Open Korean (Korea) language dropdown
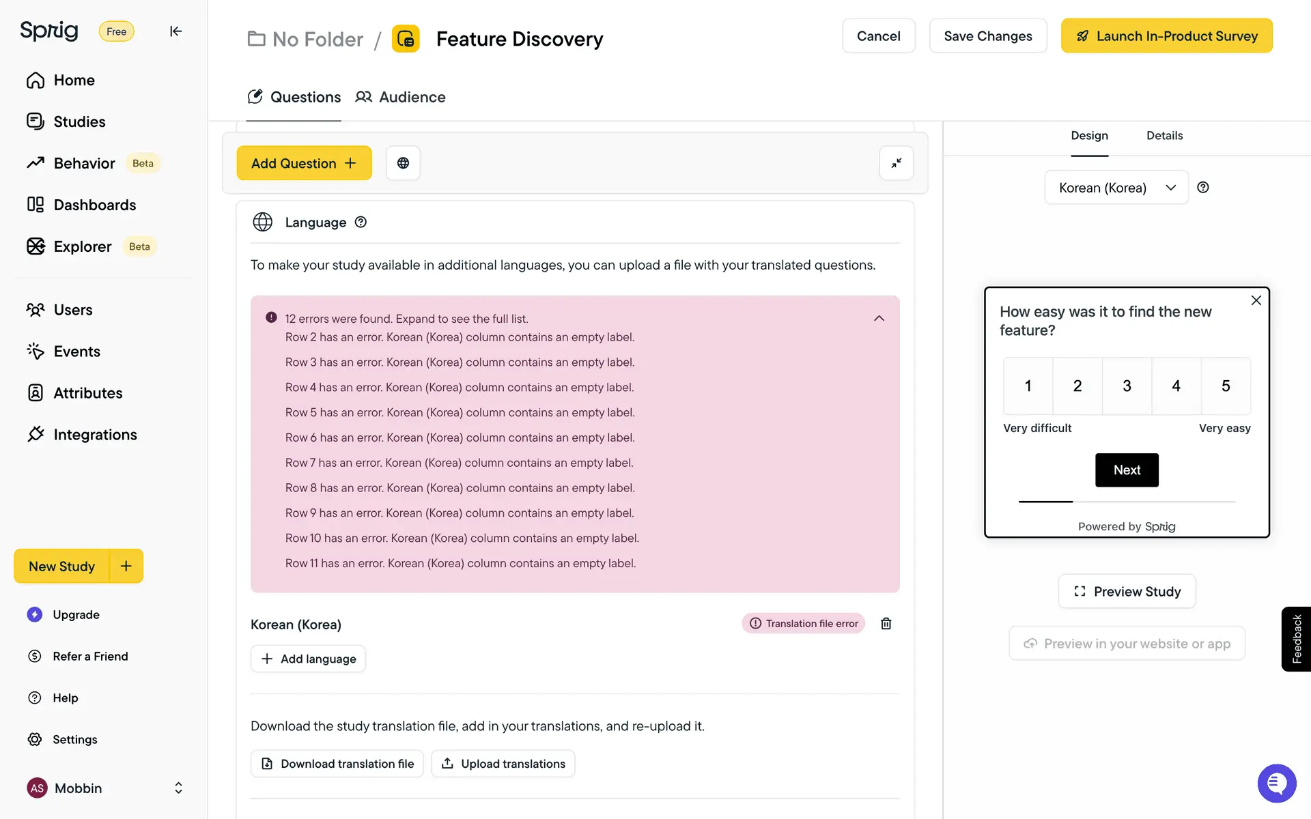The height and width of the screenshot is (819, 1311). 1116,188
